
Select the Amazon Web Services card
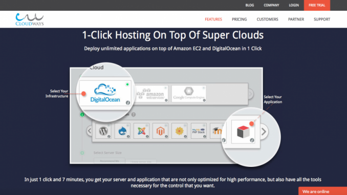tap(151, 94)
